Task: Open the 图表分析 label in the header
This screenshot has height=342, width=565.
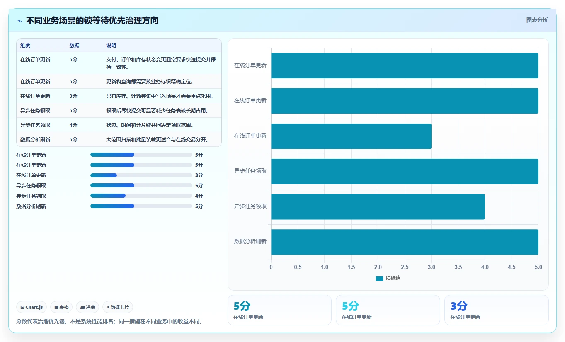Action: (x=537, y=20)
